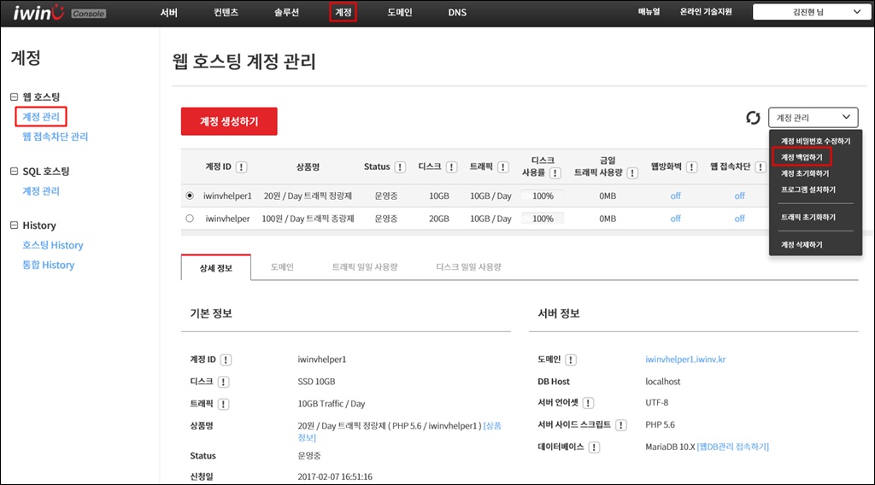The height and width of the screenshot is (485, 875).
Task: Toggle 웹 접속차단 off link for iwinvhelper
Action: pyautogui.click(x=739, y=219)
